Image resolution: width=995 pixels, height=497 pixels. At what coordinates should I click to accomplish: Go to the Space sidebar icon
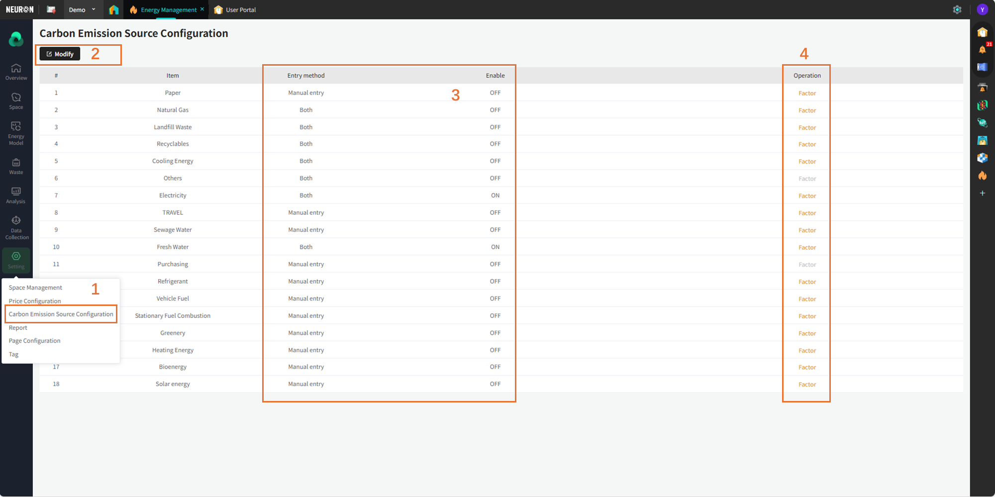tap(16, 101)
